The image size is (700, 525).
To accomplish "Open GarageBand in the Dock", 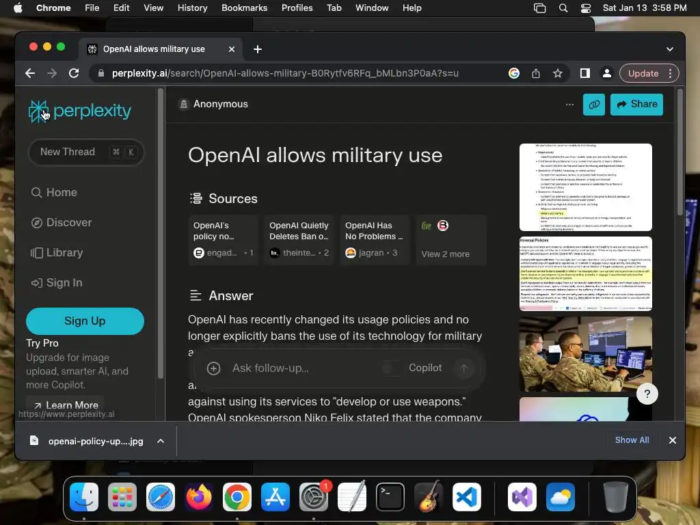I will point(429,497).
